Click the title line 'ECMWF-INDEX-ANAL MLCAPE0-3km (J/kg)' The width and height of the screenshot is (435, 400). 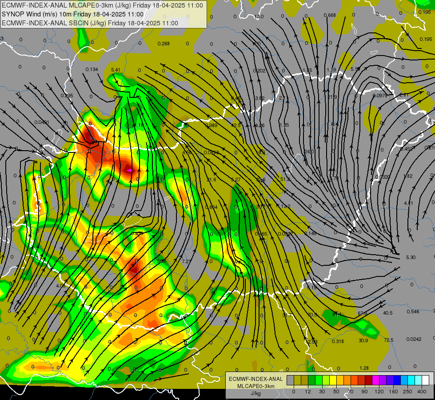click(x=66, y=5)
